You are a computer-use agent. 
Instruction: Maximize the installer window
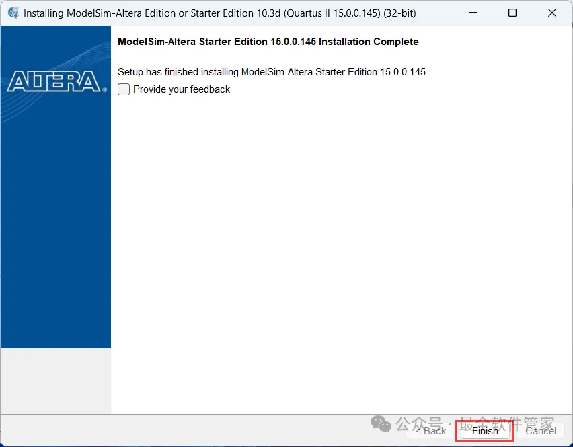coord(512,13)
